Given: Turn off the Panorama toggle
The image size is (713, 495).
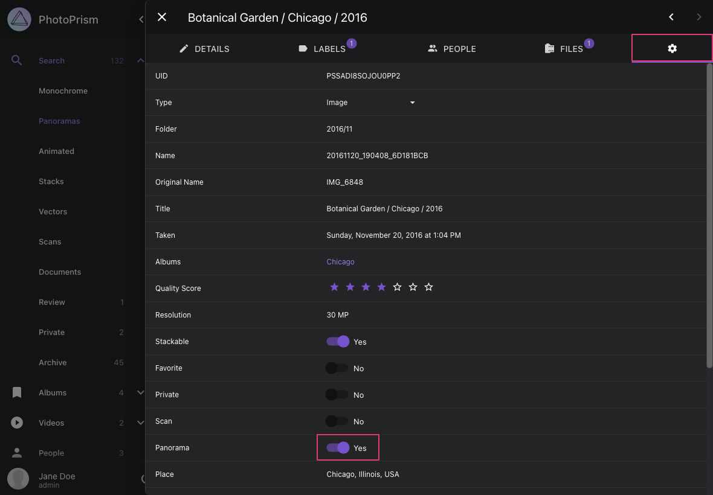Looking at the screenshot, I should tap(338, 447).
